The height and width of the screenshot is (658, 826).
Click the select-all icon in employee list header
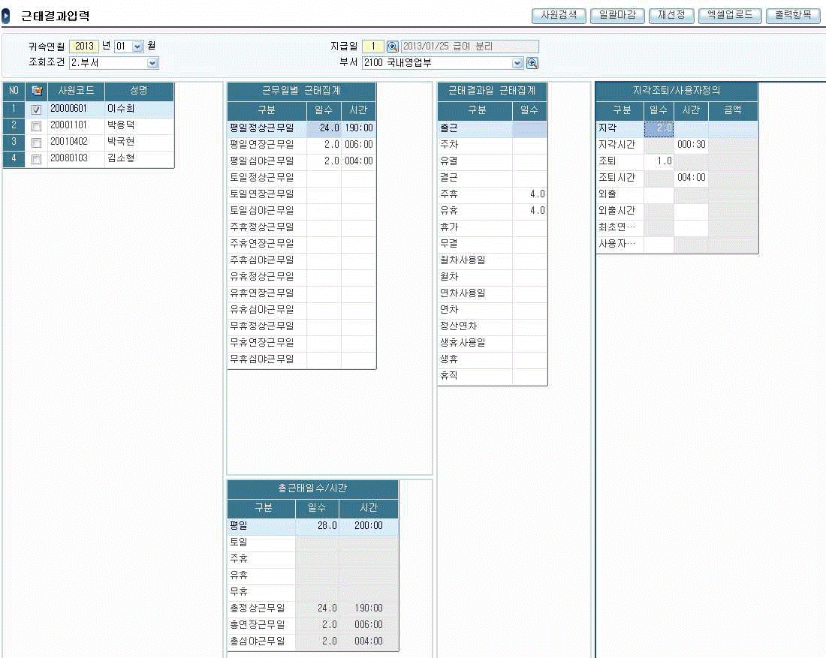click(x=36, y=92)
